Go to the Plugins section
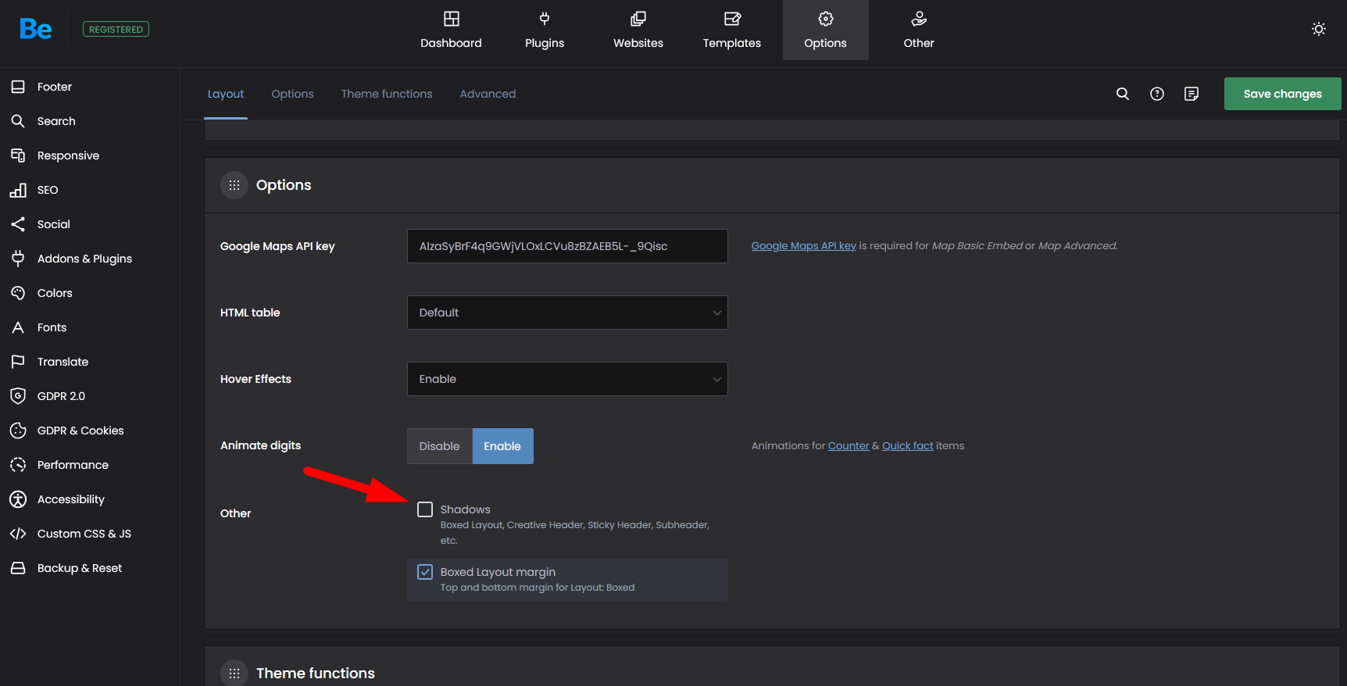Viewport: 1347px width, 686px height. 544,30
